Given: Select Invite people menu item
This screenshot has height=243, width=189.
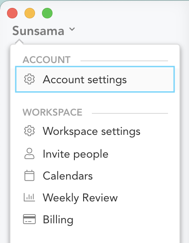Looking at the screenshot, I should [95, 154].
